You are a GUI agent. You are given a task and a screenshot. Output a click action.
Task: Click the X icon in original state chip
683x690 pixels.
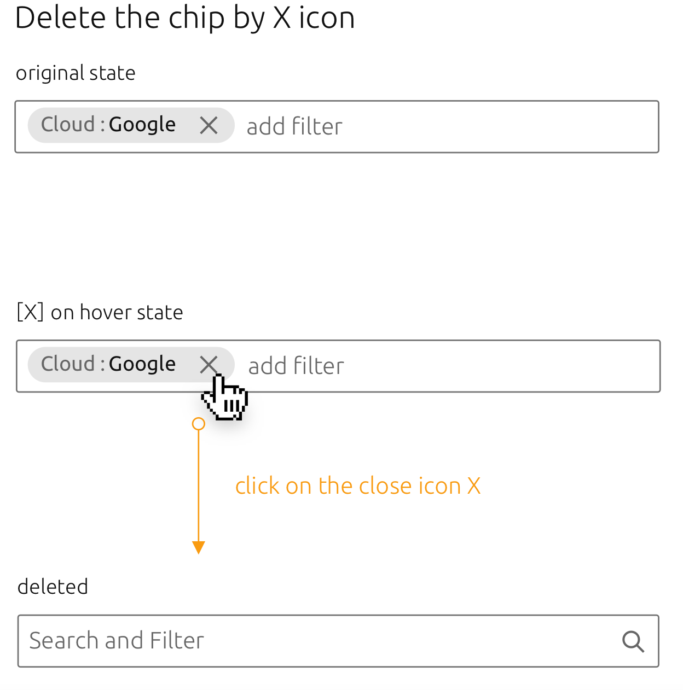[x=209, y=126]
